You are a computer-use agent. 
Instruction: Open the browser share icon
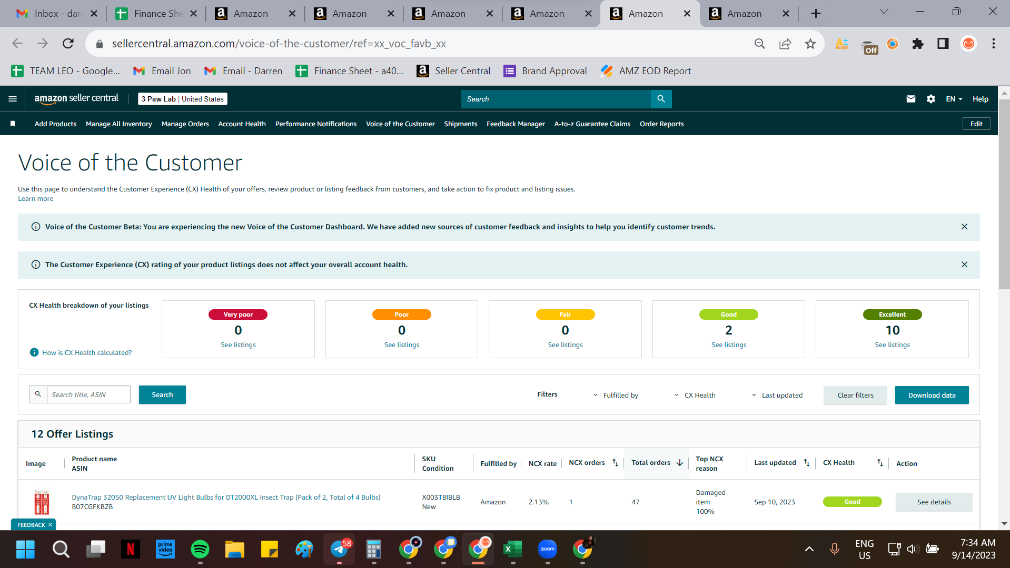point(785,44)
